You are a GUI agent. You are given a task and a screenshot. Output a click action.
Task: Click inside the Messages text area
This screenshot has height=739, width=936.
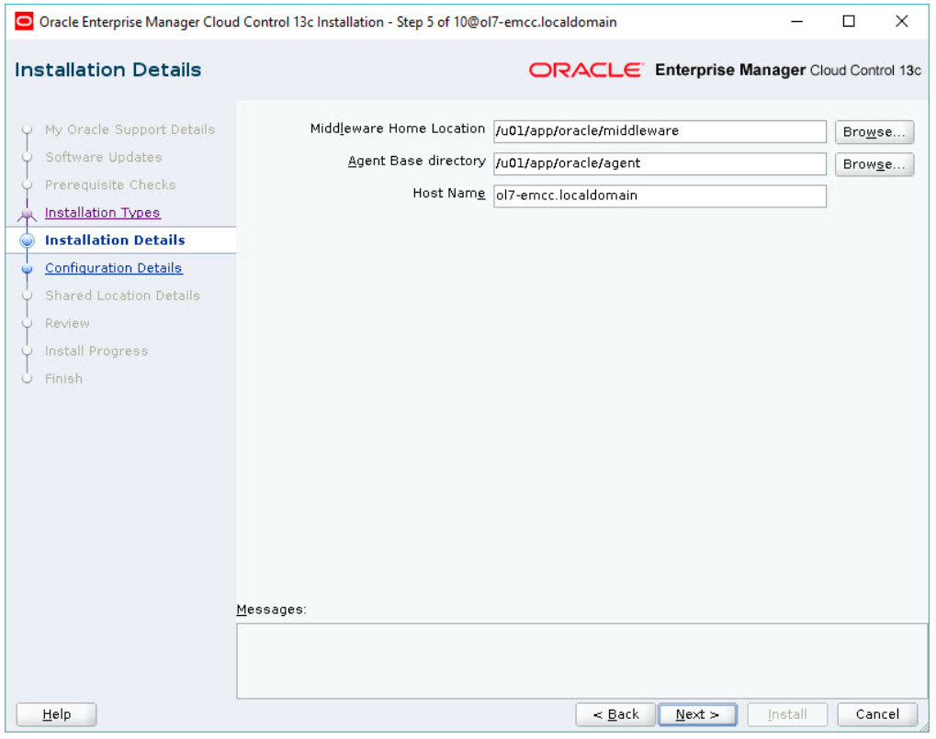(582, 661)
